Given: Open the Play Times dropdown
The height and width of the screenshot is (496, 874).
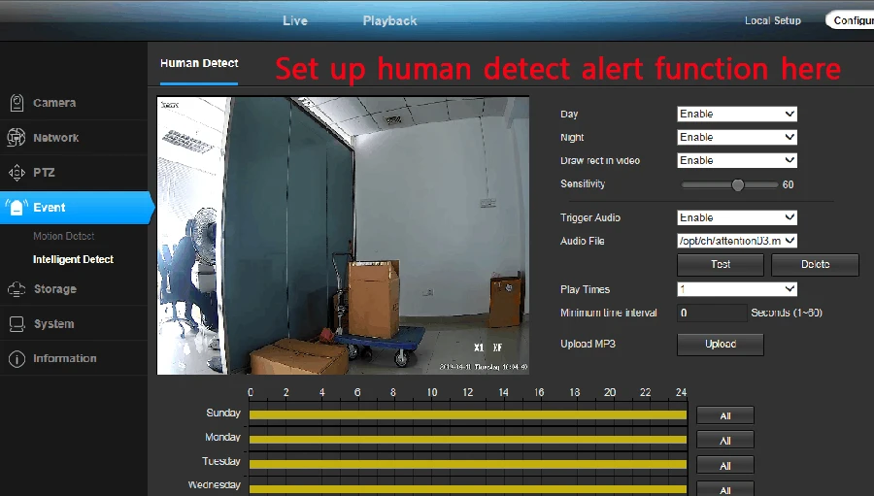Looking at the screenshot, I should point(737,289).
